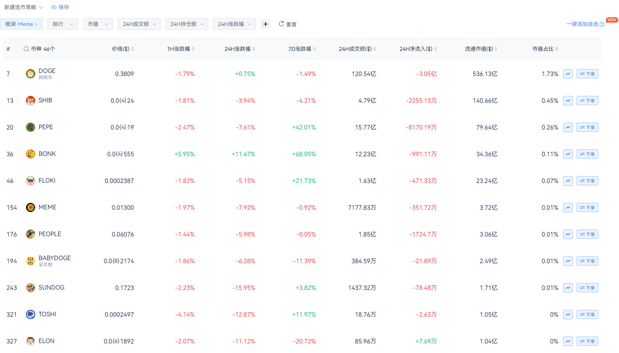Select the BONK coin name
This screenshot has width=619, height=353.
tap(47, 154)
